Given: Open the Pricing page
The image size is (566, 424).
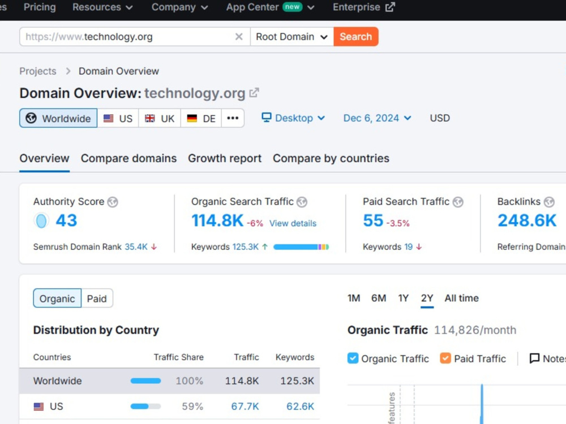Looking at the screenshot, I should (x=40, y=7).
